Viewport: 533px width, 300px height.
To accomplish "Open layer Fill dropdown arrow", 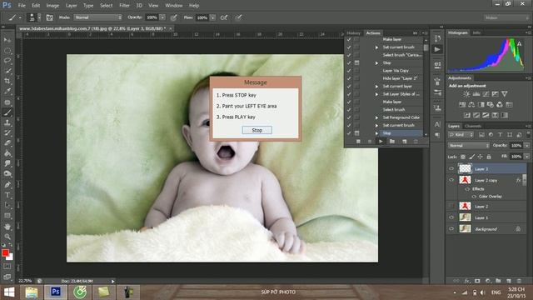I will point(527,157).
